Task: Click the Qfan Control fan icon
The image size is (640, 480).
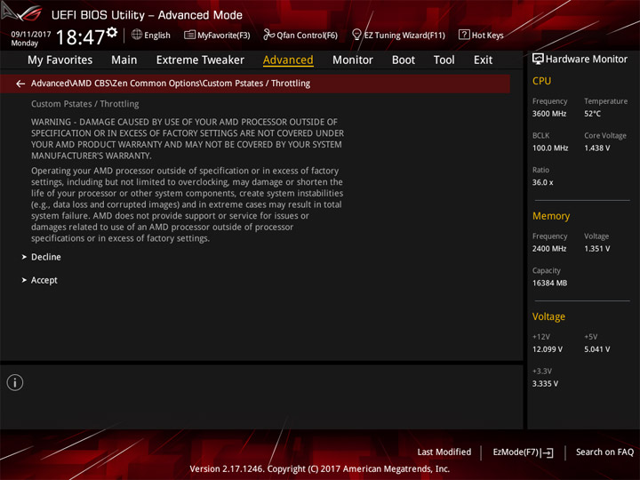Action: tap(268, 35)
